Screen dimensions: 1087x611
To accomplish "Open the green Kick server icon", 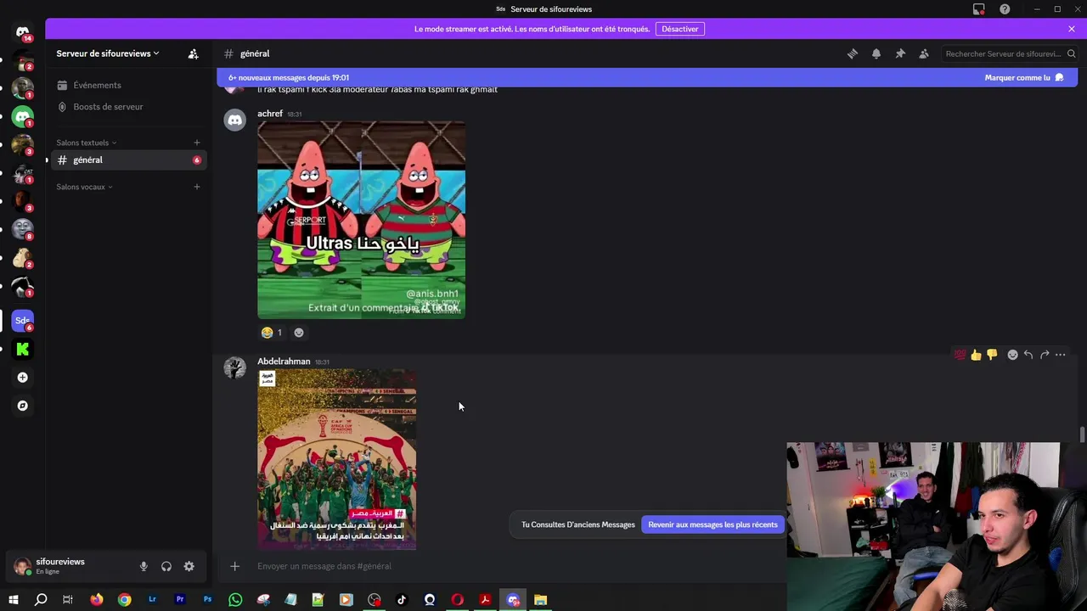I will click(23, 349).
